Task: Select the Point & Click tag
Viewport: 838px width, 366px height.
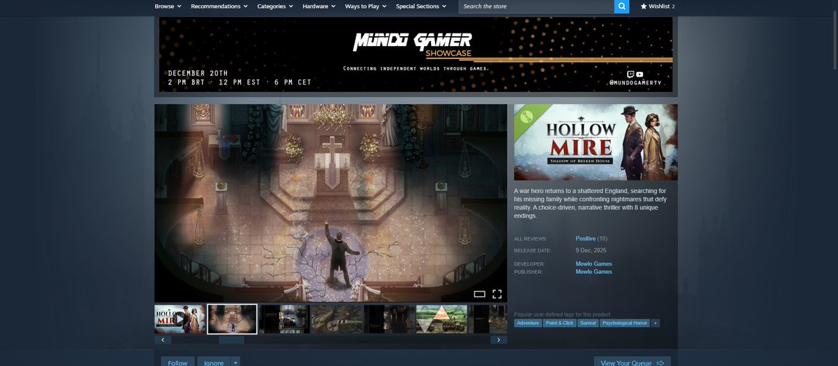Action: [559, 323]
